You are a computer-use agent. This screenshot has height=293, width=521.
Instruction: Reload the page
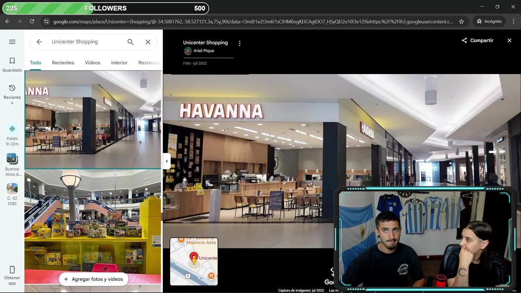[32, 21]
